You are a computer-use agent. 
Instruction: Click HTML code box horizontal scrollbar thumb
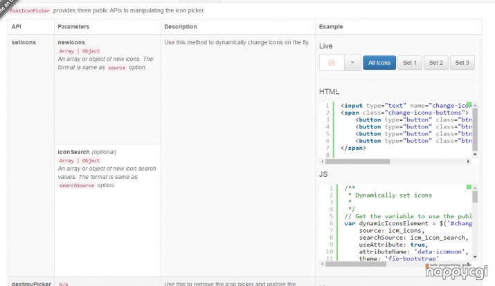[x=358, y=161]
